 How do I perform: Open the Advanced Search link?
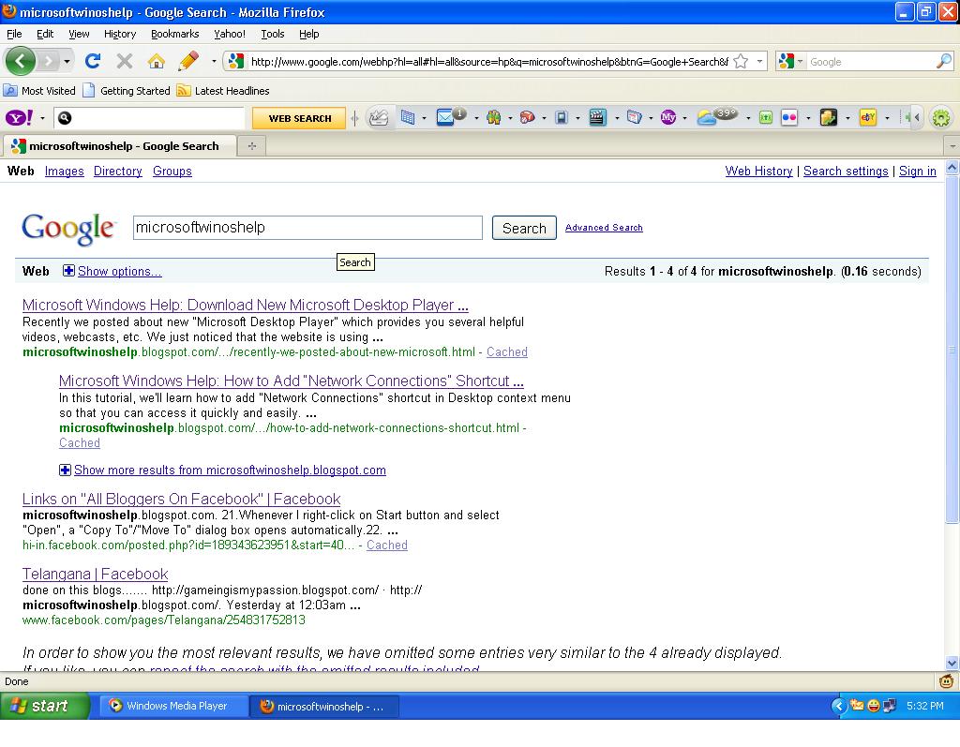click(x=604, y=228)
